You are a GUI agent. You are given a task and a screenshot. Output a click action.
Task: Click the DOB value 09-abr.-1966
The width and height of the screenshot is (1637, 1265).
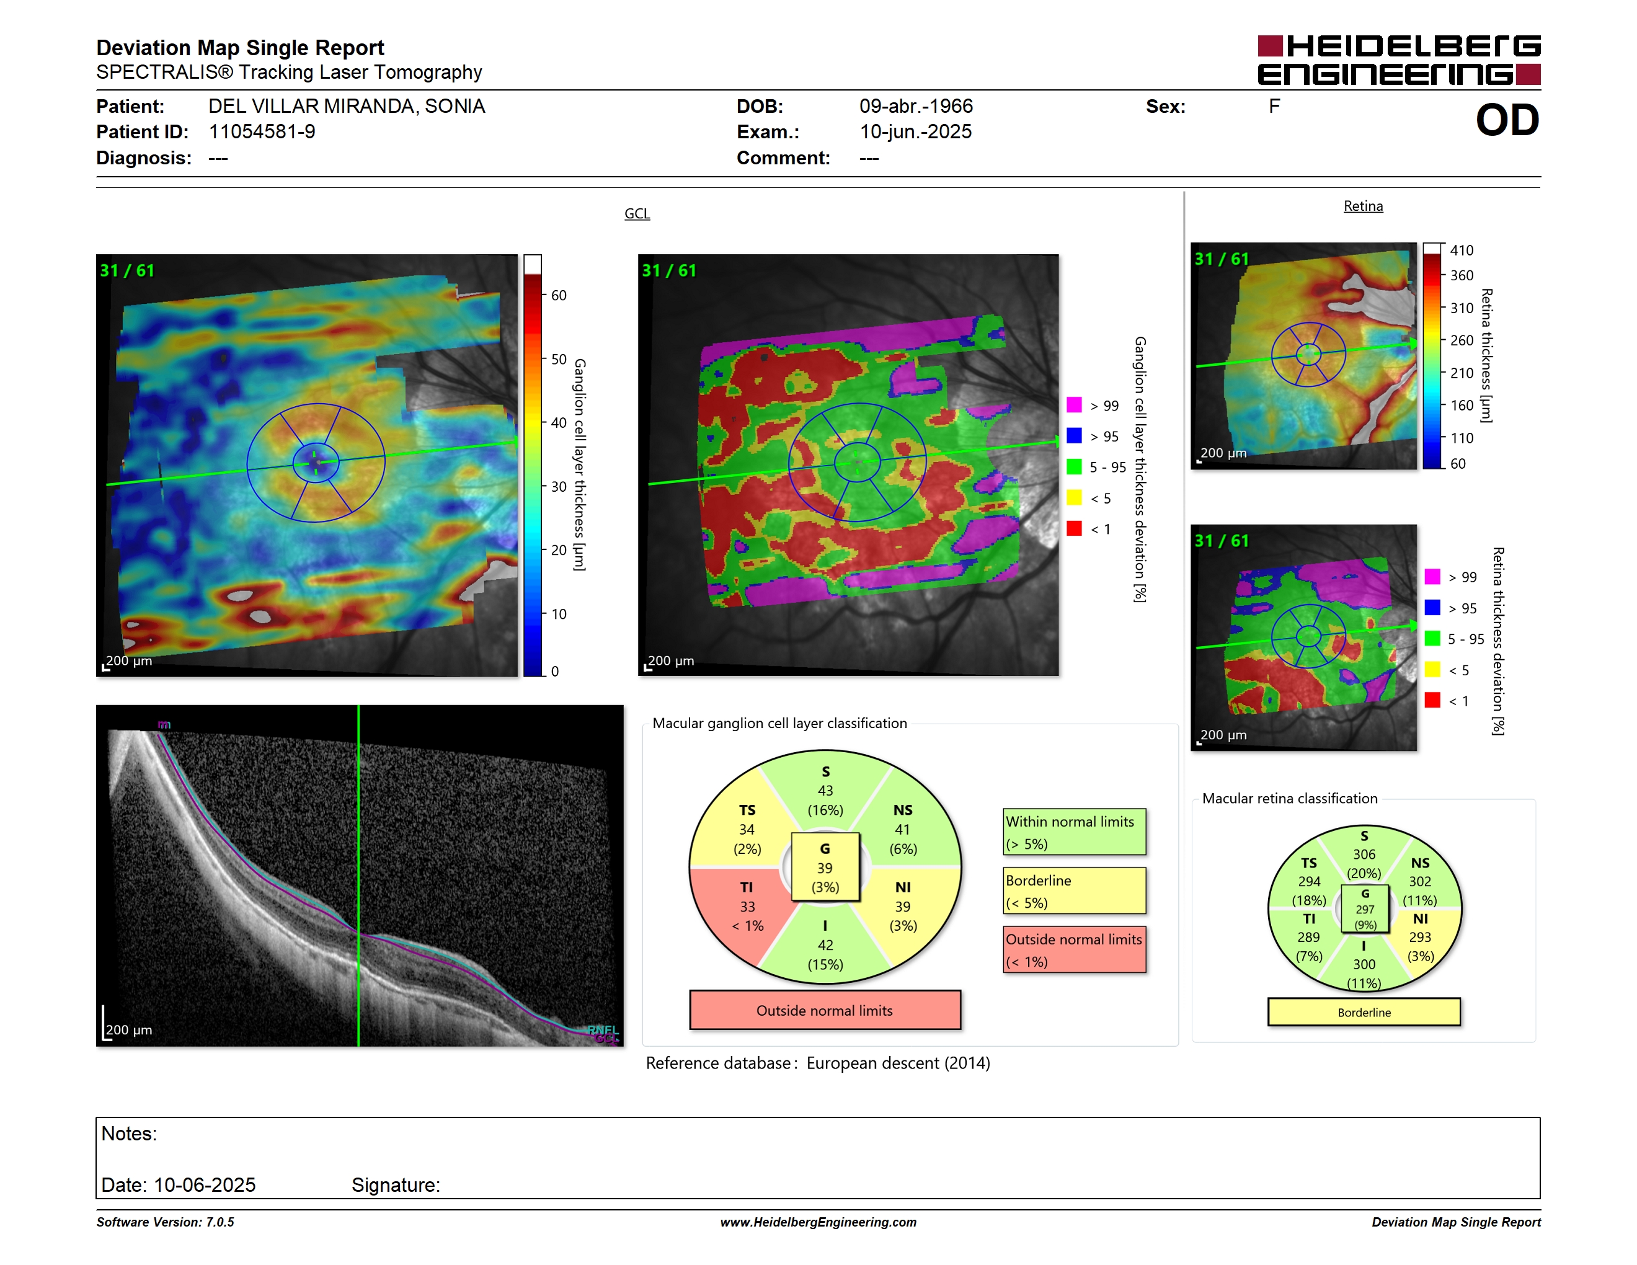(x=916, y=107)
